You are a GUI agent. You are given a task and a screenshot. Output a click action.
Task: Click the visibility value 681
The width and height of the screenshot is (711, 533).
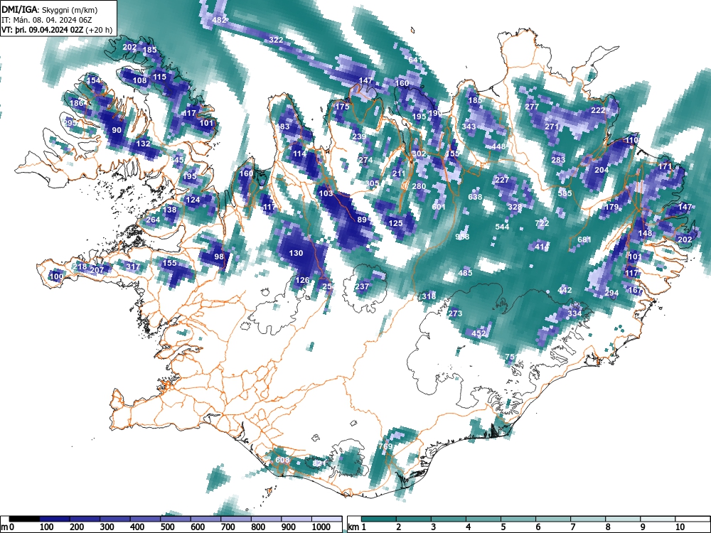click(x=584, y=239)
